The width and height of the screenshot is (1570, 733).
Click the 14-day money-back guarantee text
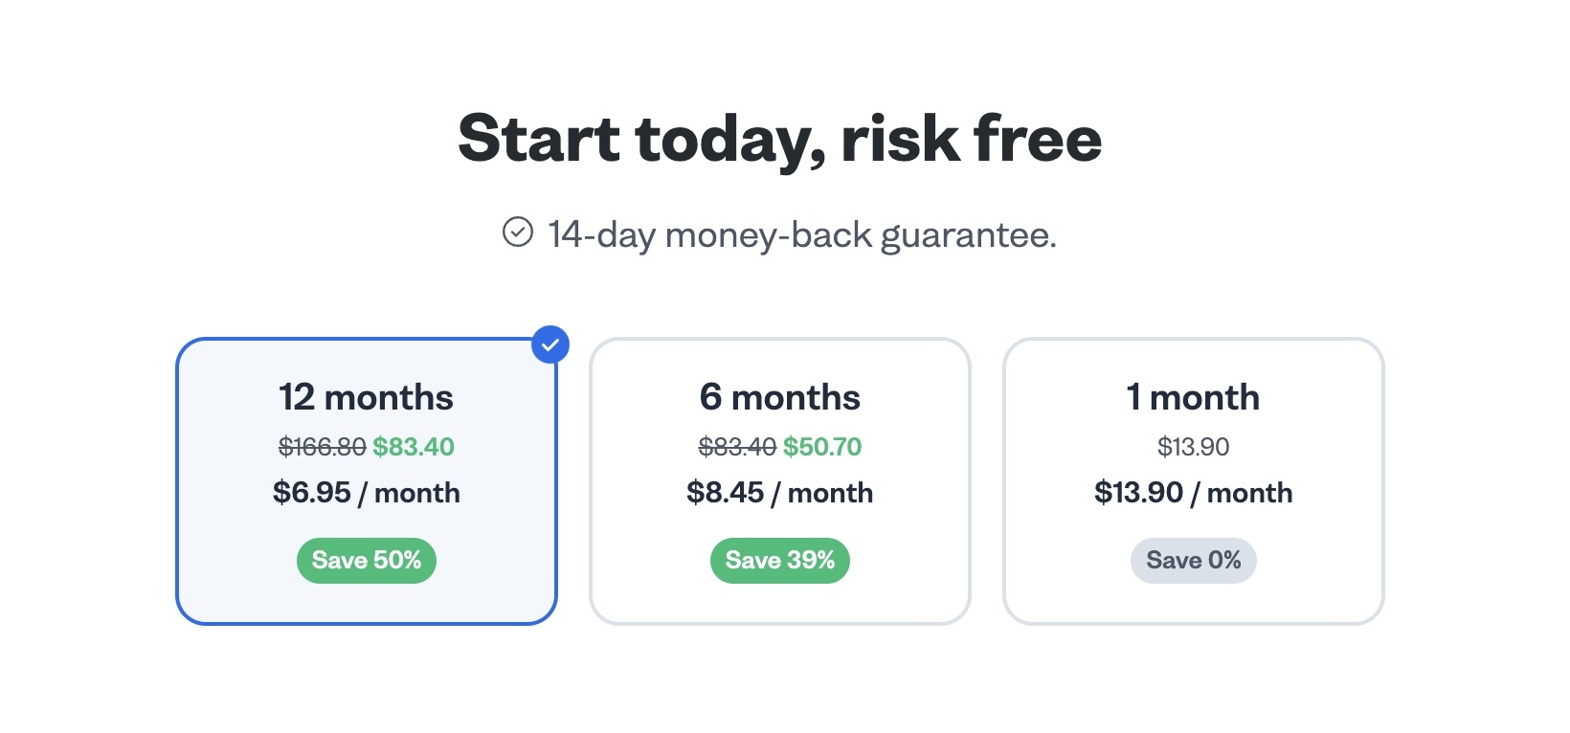[x=802, y=235]
